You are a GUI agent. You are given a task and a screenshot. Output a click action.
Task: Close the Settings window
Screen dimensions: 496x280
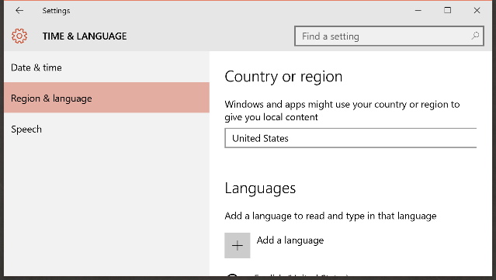(x=477, y=10)
